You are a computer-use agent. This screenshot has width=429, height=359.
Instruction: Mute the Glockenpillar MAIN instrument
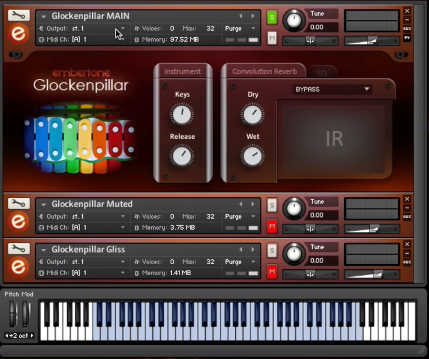pos(272,38)
